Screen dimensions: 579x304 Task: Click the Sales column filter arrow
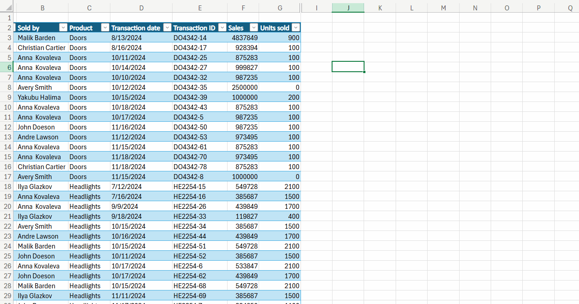tap(254, 28)
